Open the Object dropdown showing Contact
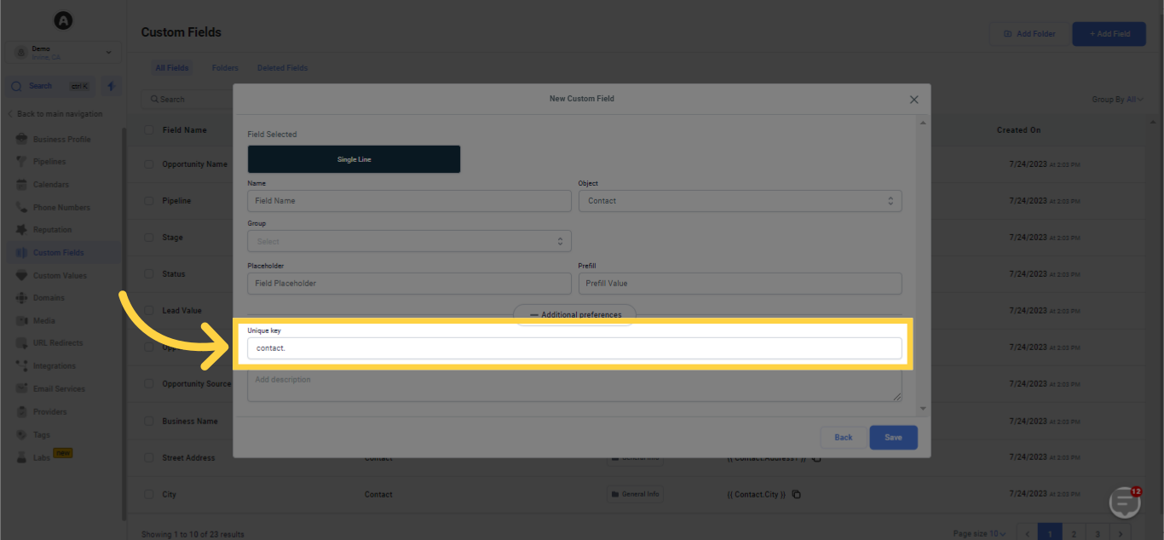The image size is (1164, 540). (x=740, y=201)
